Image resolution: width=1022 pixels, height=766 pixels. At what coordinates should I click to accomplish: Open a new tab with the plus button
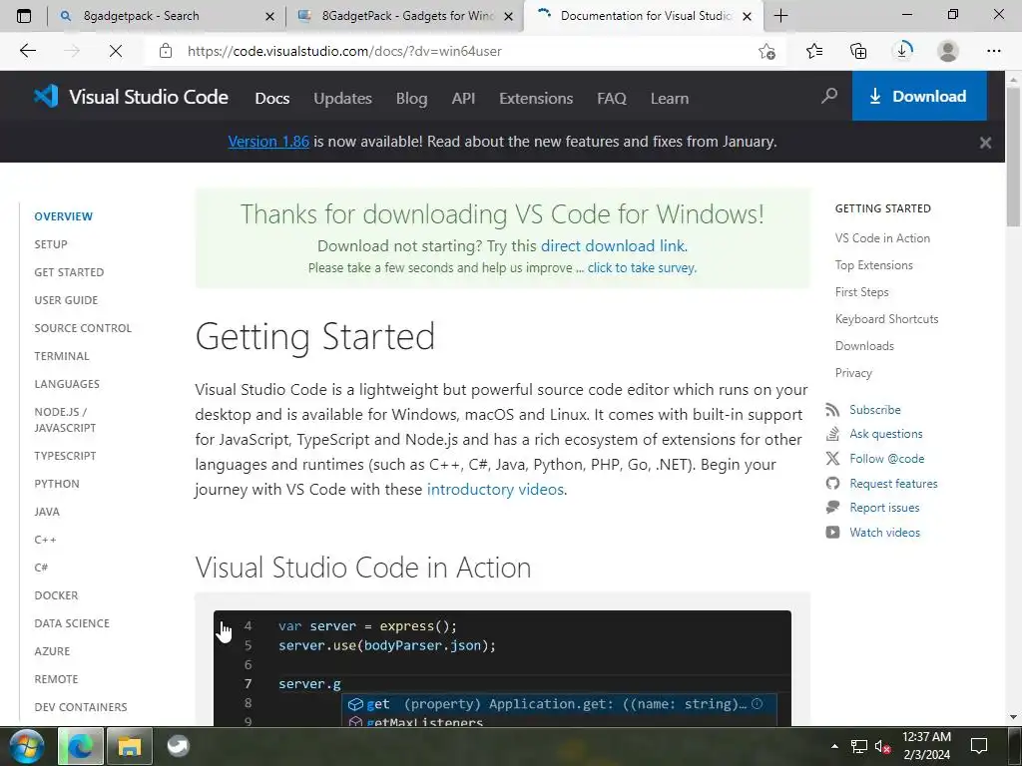pos(780,16)
